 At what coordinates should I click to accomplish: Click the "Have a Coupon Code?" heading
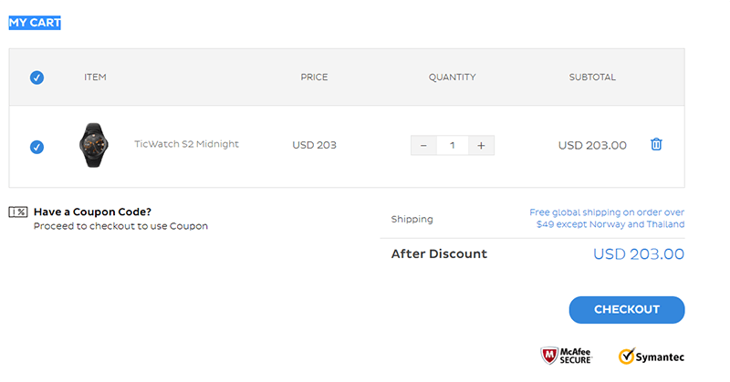click(92, 212)
